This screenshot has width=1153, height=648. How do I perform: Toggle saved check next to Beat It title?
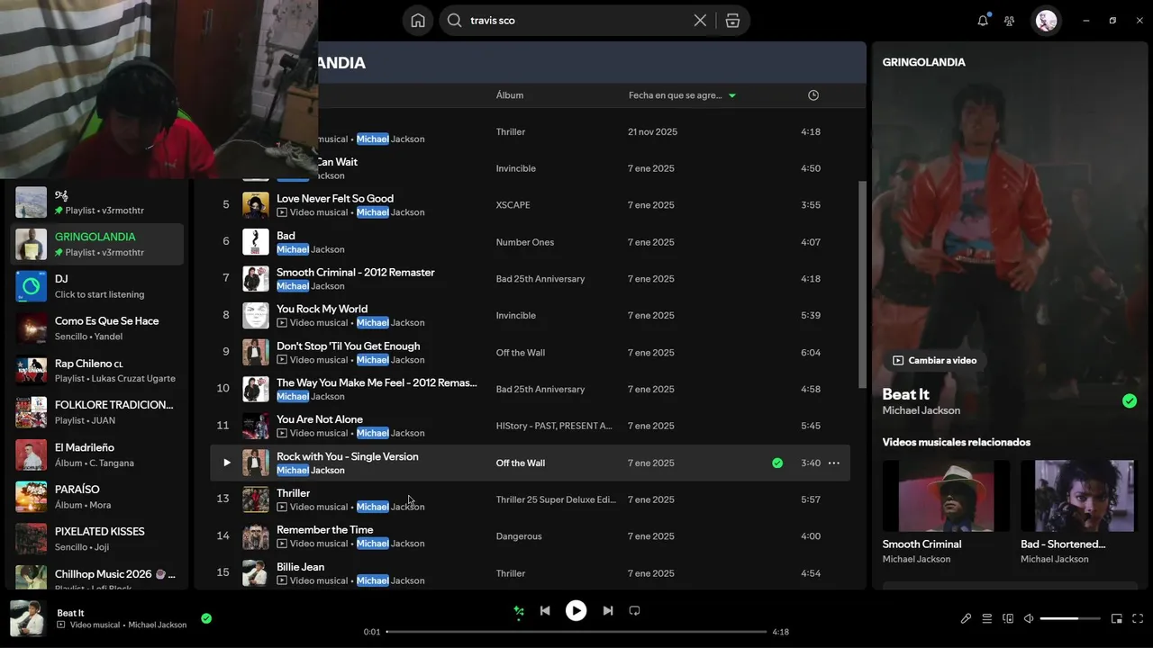point(1130,401)
